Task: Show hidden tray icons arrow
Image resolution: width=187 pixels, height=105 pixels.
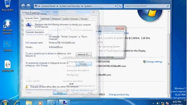Action: tap(153, 104)
